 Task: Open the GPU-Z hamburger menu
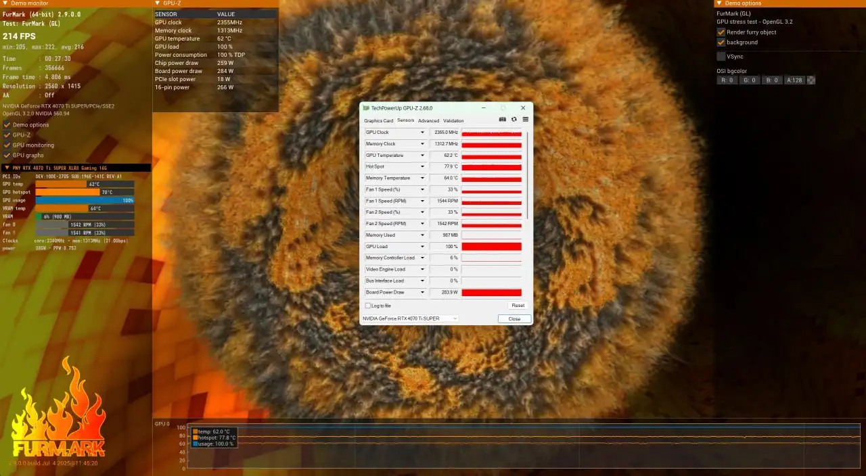tap(525, 120)
